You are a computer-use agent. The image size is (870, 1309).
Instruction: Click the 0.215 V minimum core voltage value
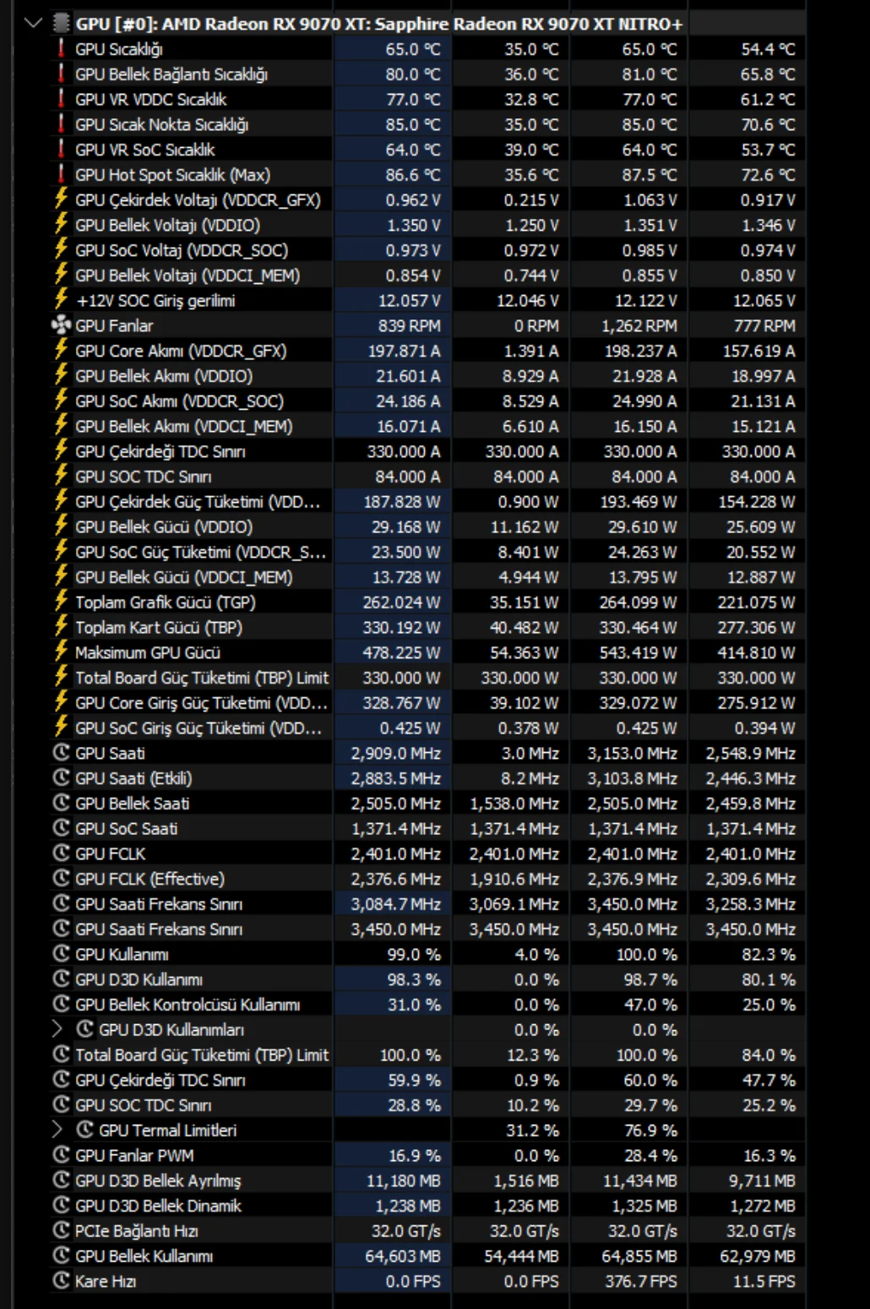point(531,199)
